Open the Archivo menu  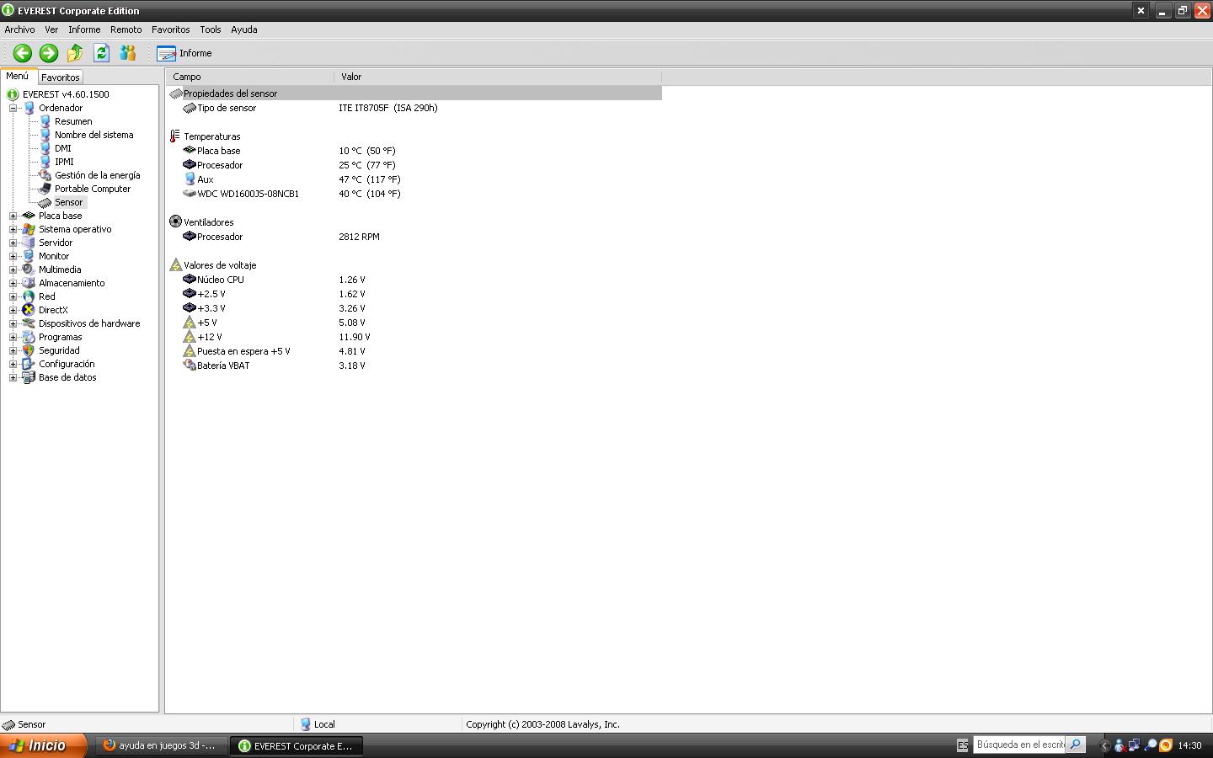click(x=20, y=29)
